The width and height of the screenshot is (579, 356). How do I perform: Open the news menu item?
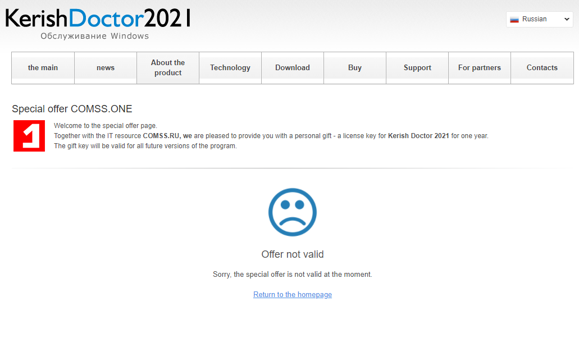106,68
